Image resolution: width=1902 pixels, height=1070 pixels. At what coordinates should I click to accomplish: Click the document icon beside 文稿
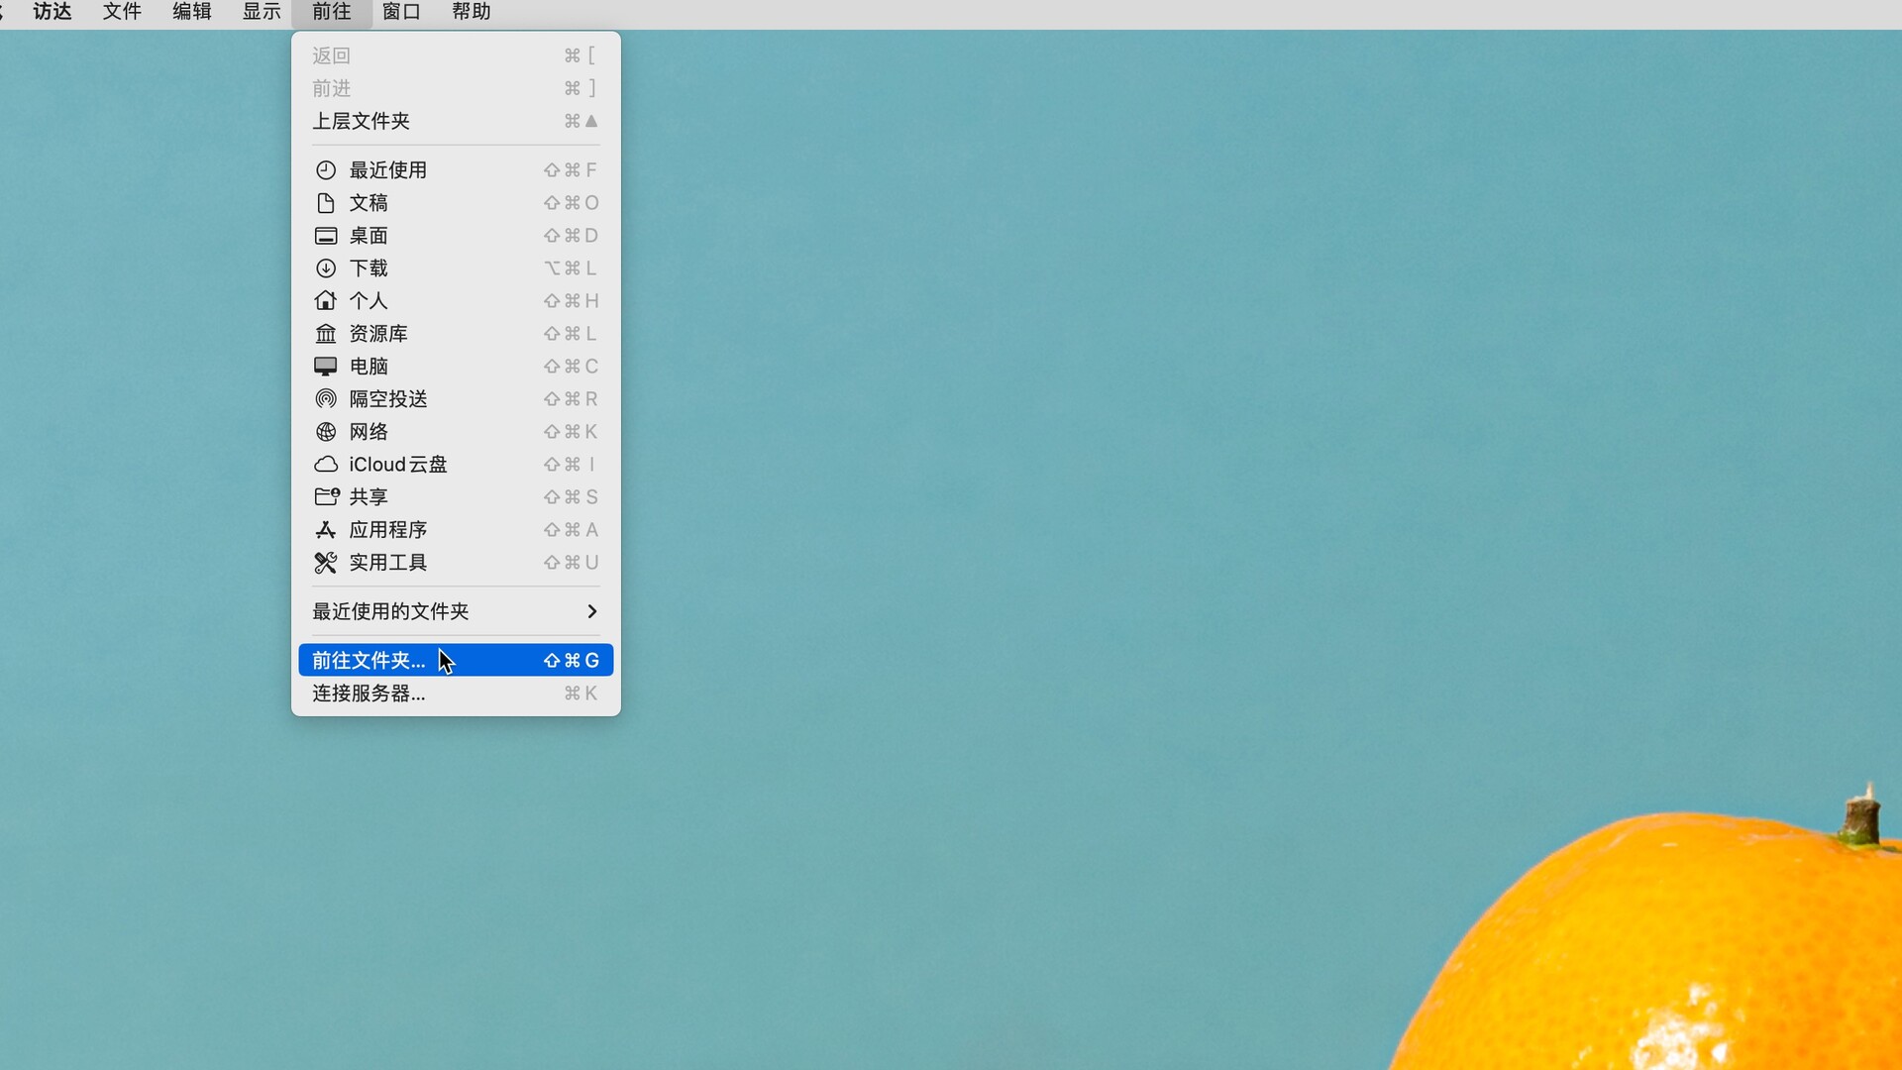point(326,203)
